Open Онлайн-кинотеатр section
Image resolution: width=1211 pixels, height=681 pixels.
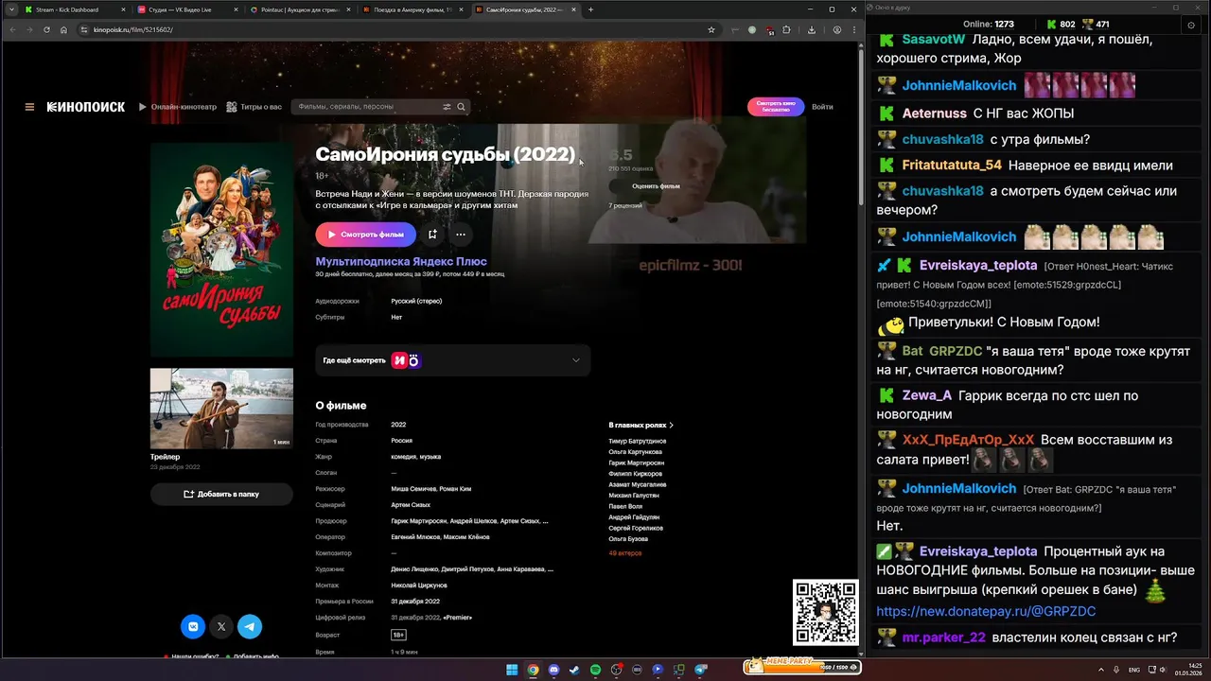pyautogui.click(x=177, y=107)
